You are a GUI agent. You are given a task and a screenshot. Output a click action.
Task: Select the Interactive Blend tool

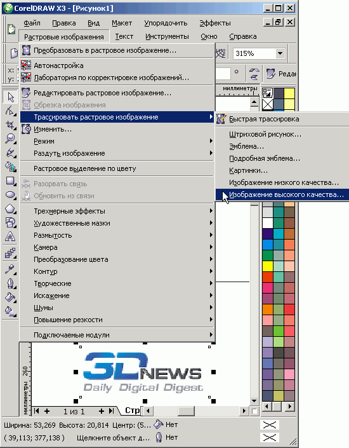(x=10, y=253)
